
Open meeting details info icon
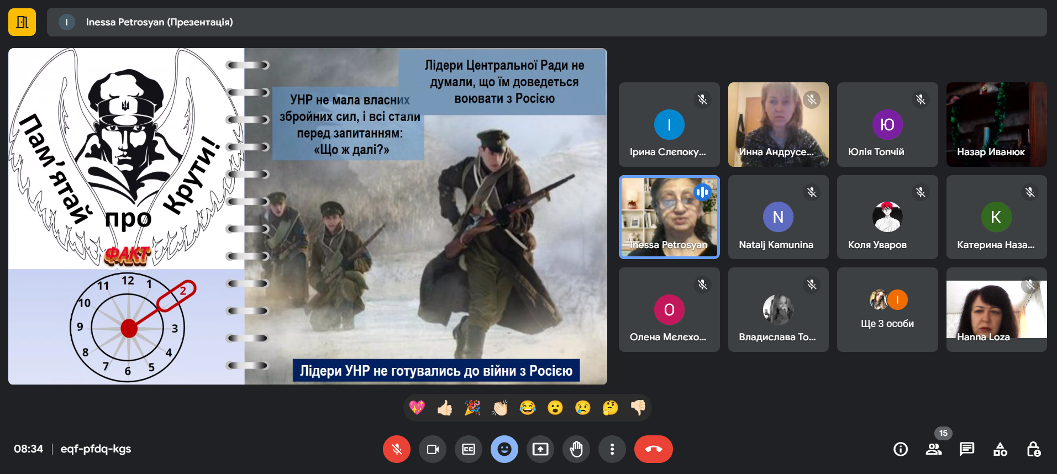click(900, 449)
